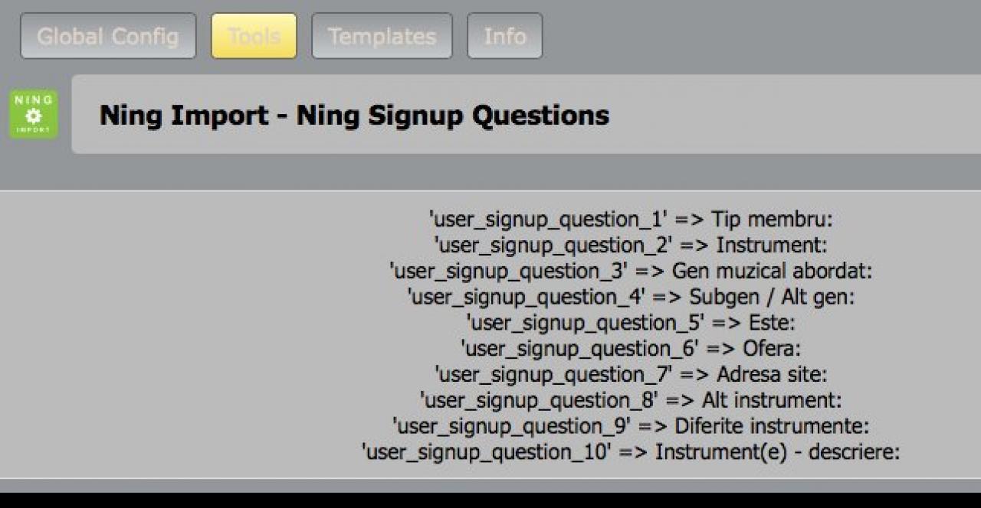Click the 'Tip membru:' question label
This screenshot has width=981, height=508.
(772, 220)
